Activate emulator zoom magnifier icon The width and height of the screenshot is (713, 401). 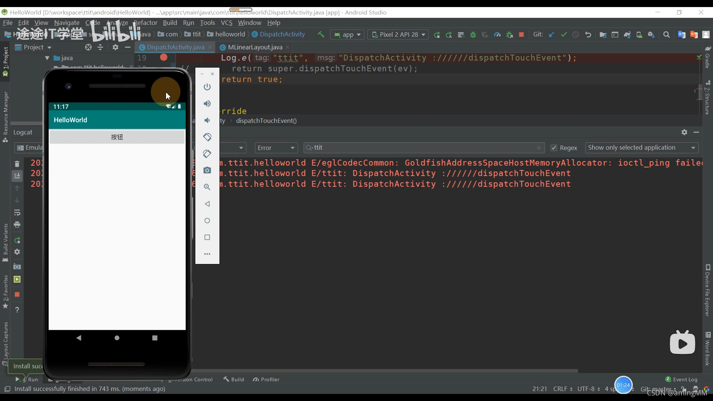[x=207, y=187]
